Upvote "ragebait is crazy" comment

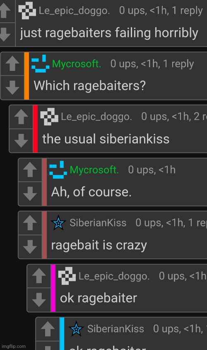pyautogui.click(x=30, y=223)
